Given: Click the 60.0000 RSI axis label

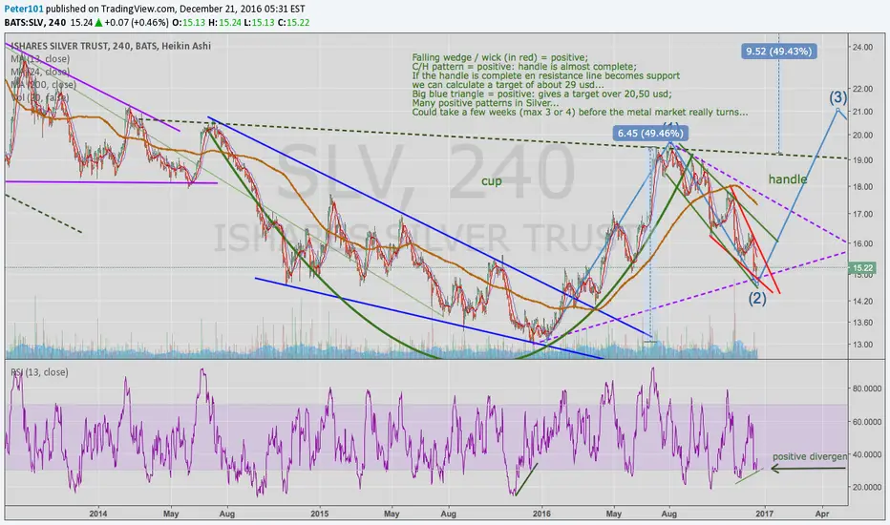Looking at the screenshot, I should [x=866, y=422].
